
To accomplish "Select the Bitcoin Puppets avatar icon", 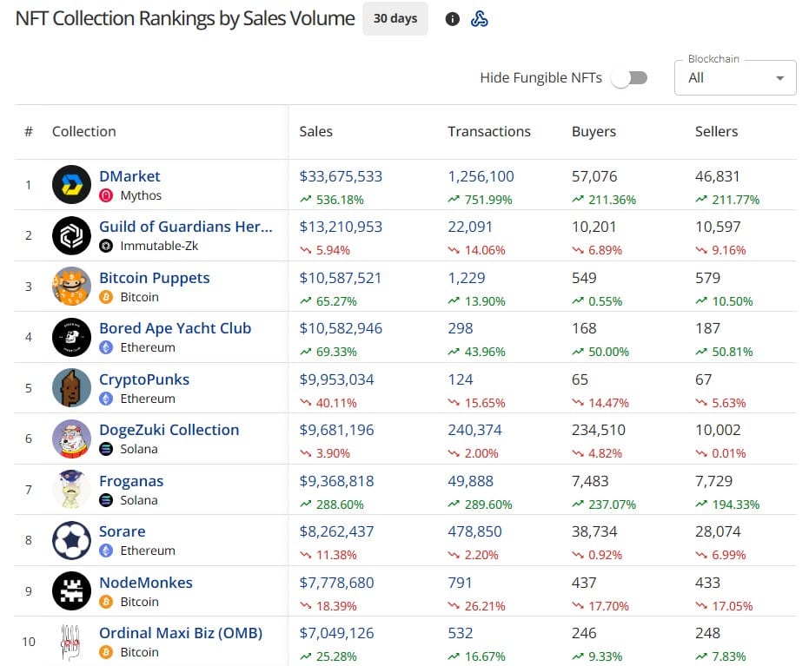I will (71, 286).
